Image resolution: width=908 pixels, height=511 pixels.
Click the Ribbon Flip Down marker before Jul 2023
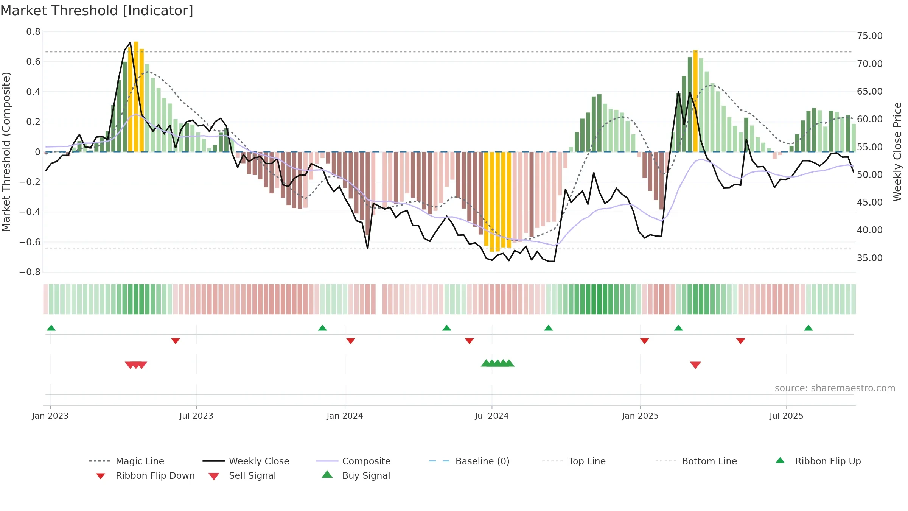pos(176,341)
